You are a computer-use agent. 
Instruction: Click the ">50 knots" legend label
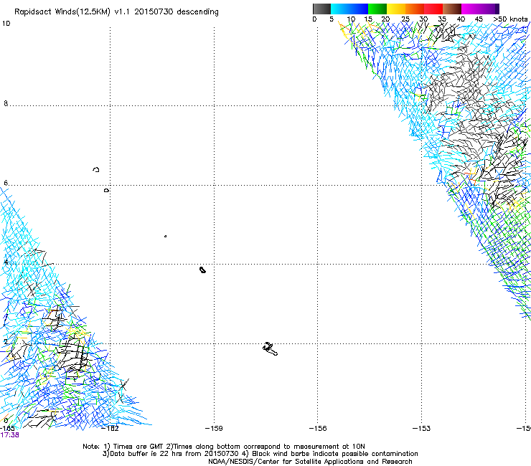point(510,19)
